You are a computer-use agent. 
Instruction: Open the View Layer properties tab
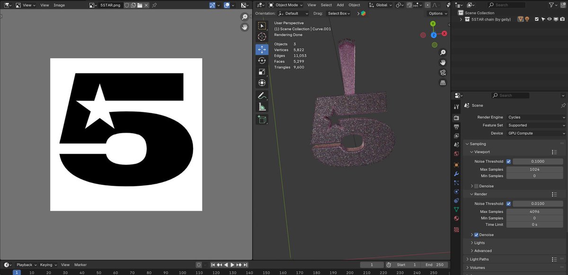(x=456, y=136)
